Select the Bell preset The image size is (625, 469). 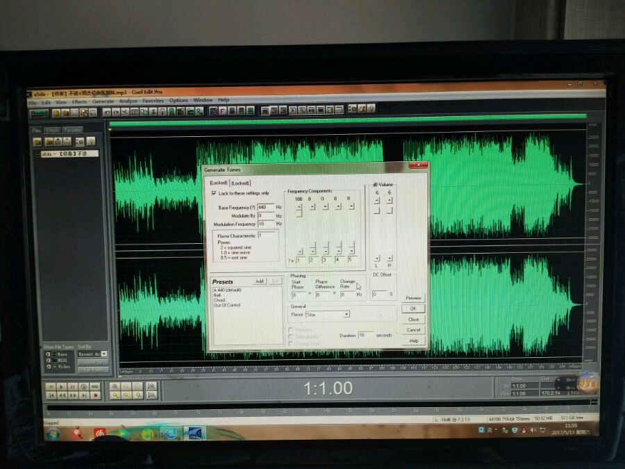click(217, 295)
